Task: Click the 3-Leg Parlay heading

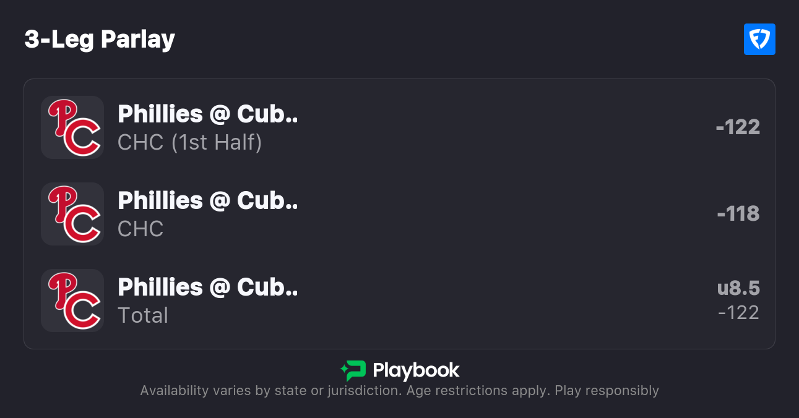Action: click(x=100, y=40)
